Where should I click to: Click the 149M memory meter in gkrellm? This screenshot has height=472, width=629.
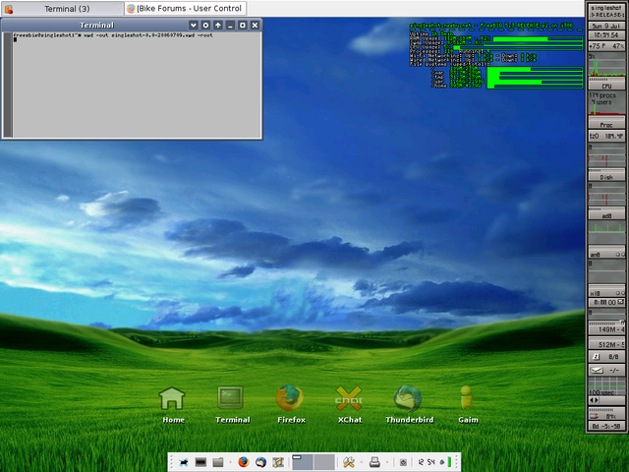click(x=606, y=329)
